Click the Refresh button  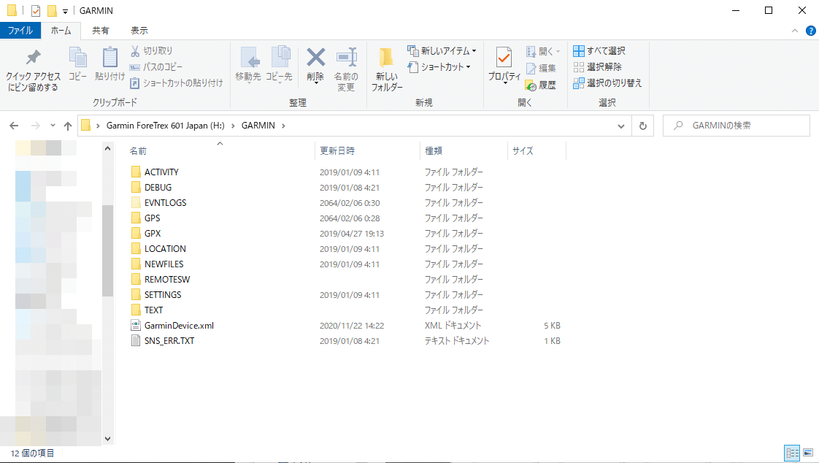[643, 126]
